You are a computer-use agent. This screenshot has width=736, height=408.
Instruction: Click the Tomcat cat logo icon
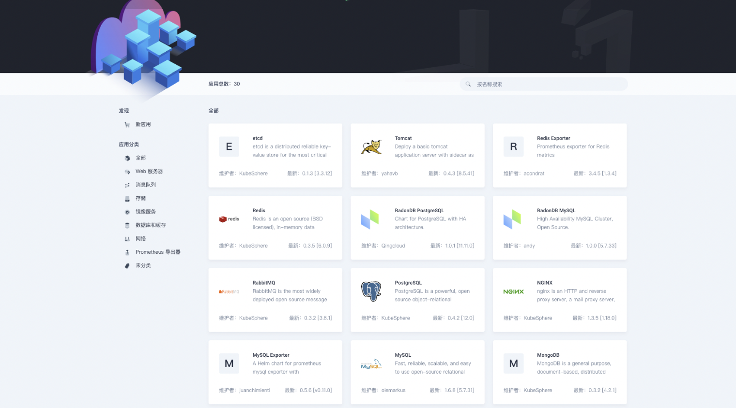pyautogui.click(x=371, y=146)
